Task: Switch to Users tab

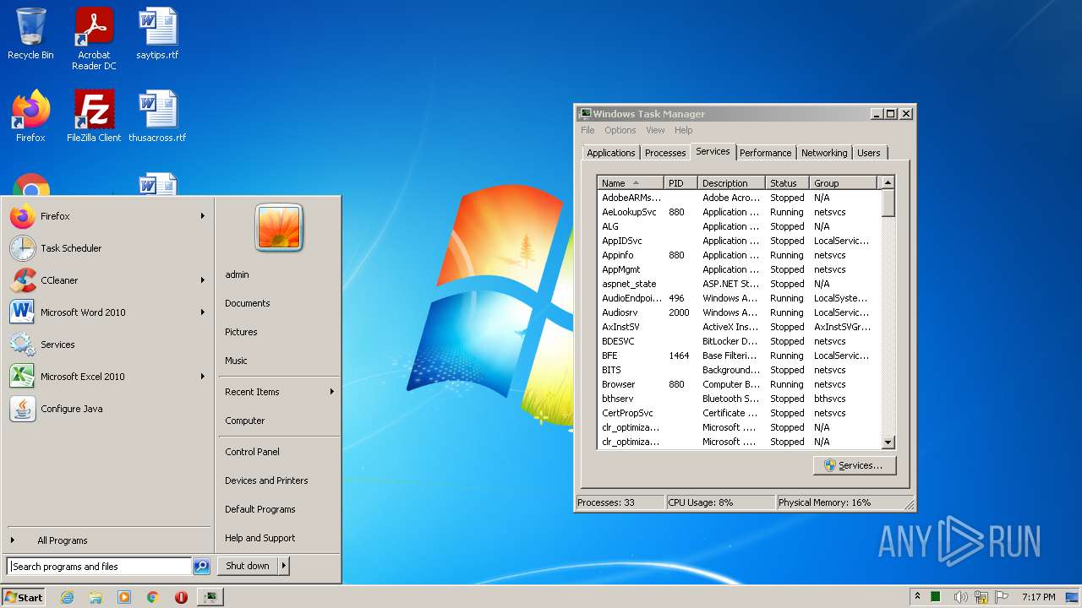Action: tap(869, 153)
